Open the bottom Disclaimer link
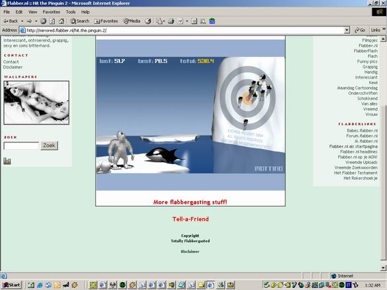This screenshot has width=387, height=290. (190, 252)
